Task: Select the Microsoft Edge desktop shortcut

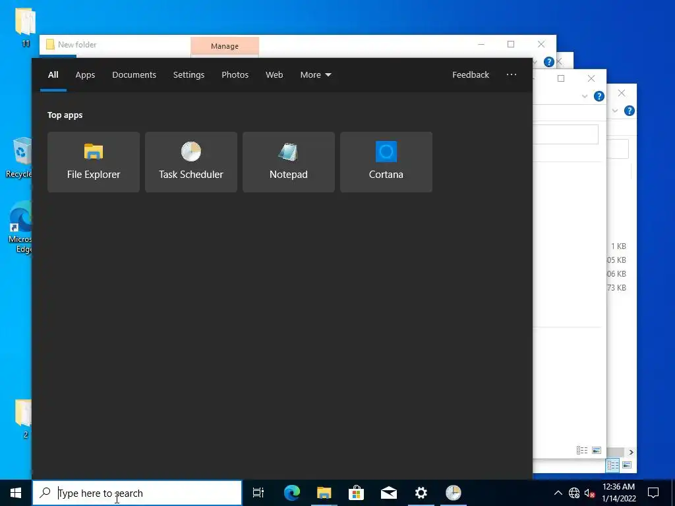Action: [19, 227]
